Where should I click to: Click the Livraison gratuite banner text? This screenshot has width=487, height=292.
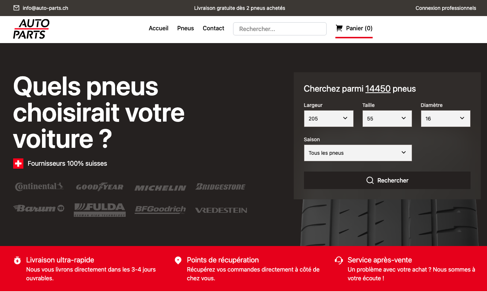pos(240,8)
